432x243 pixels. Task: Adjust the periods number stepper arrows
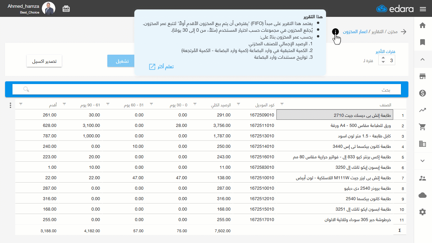(383, 61)
